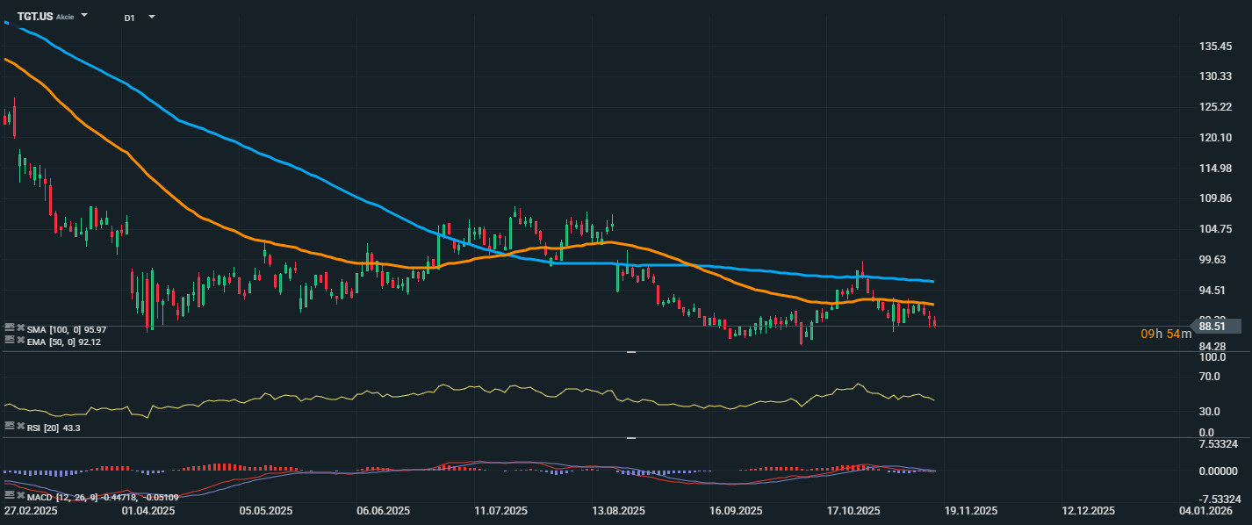Remove the RSI [20] indicator
The height and width of the screenshot is (525, 1252).
coord(20,426)
